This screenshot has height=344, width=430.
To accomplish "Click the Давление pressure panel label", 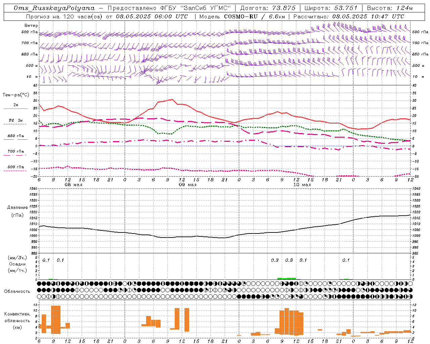I will point(17,208).
